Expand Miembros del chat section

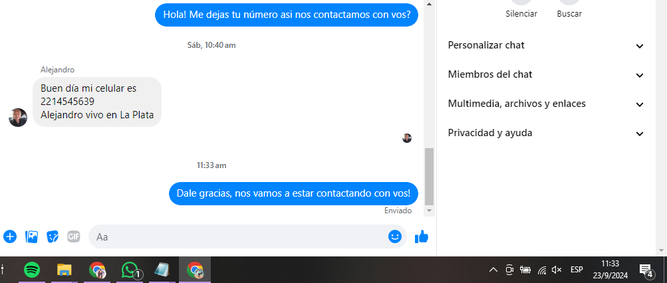[x=546, y=75]
